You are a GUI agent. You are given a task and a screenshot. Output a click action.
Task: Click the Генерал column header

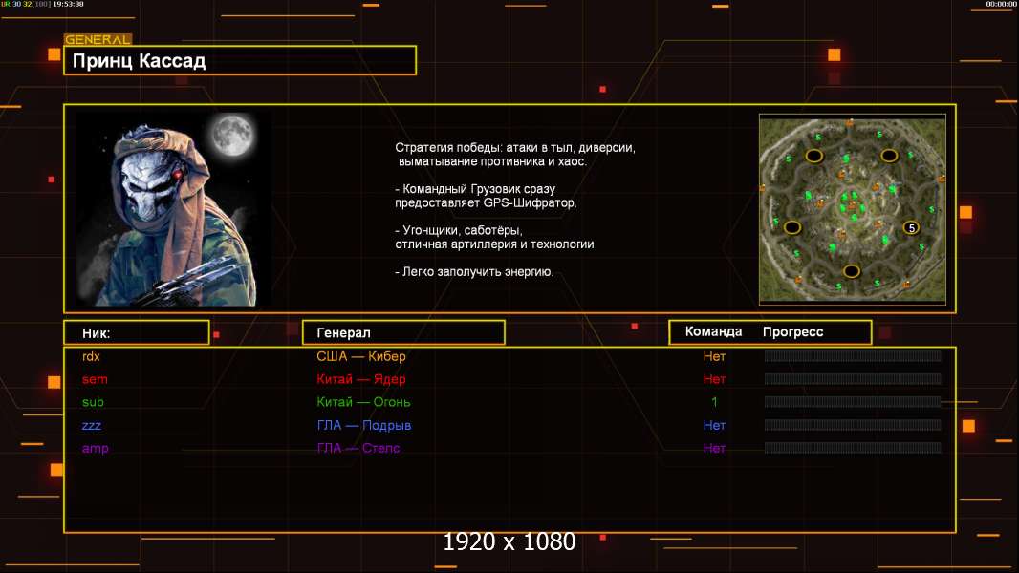click(403, 332)
